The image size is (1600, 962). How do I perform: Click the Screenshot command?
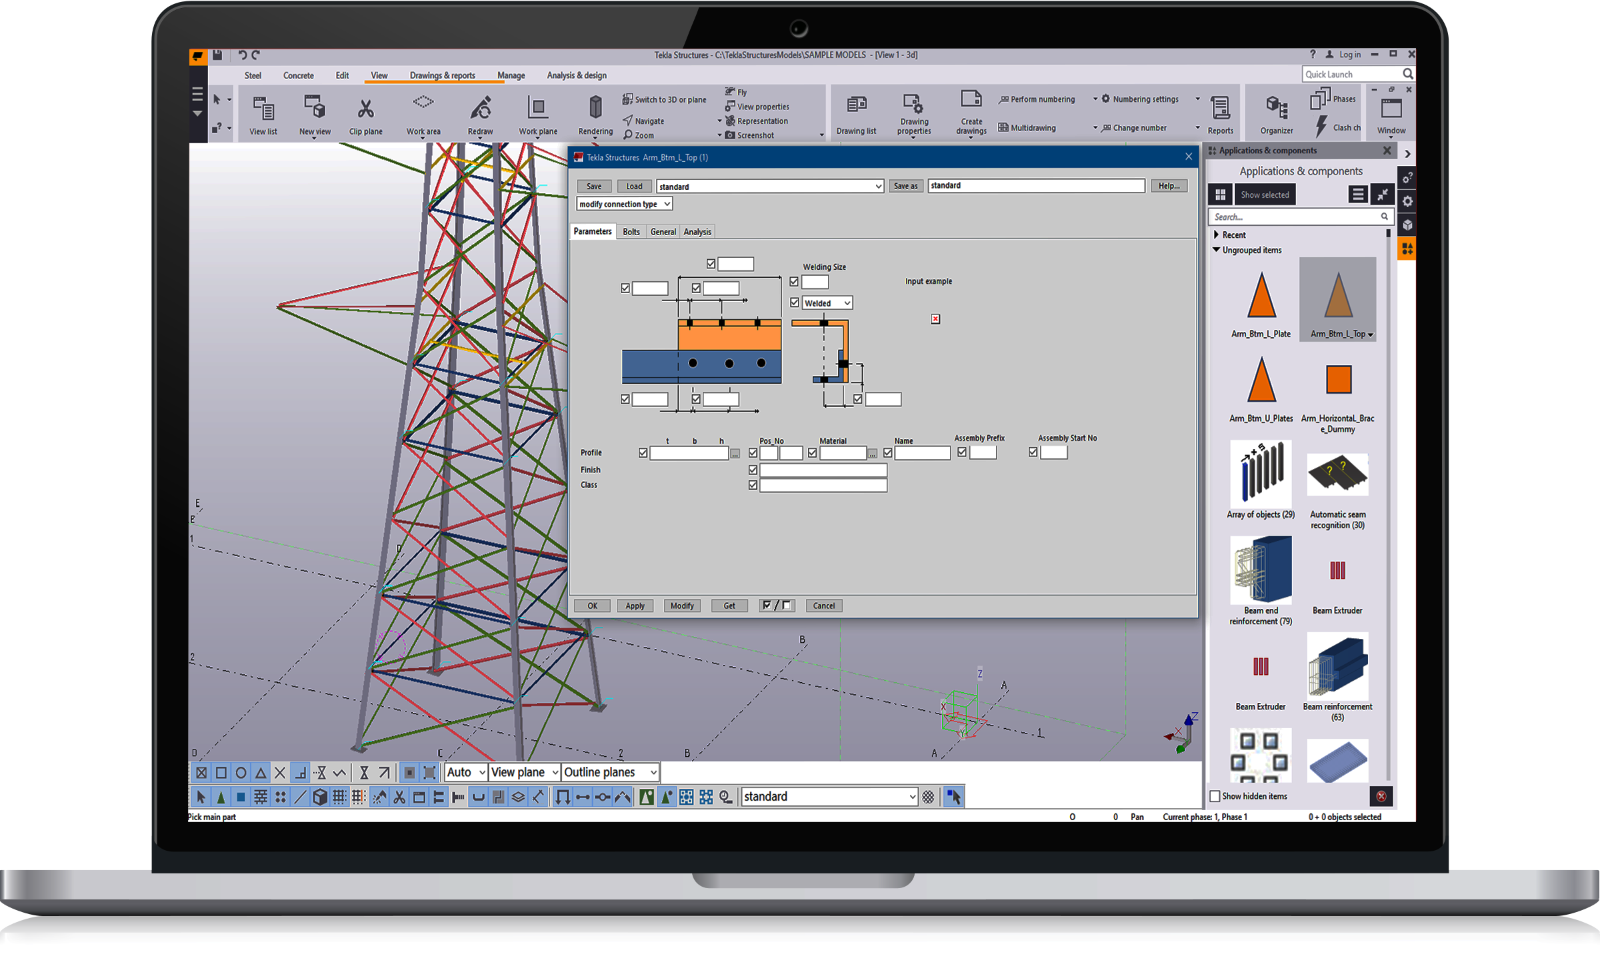(749, 135)
